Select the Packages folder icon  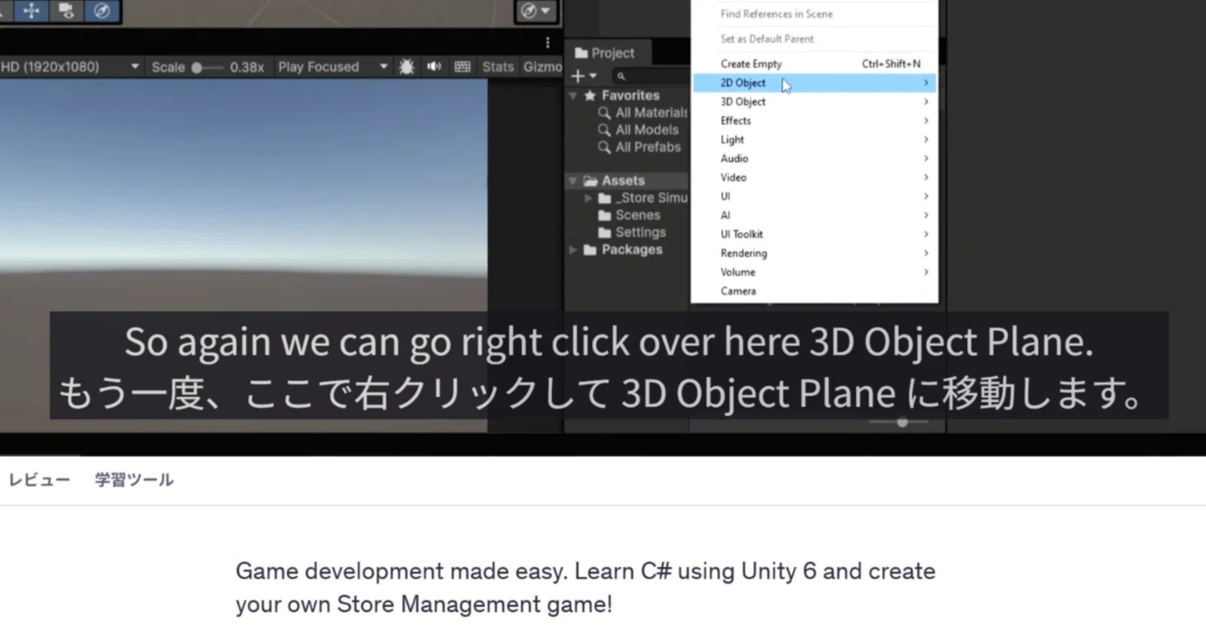(590, 249)
